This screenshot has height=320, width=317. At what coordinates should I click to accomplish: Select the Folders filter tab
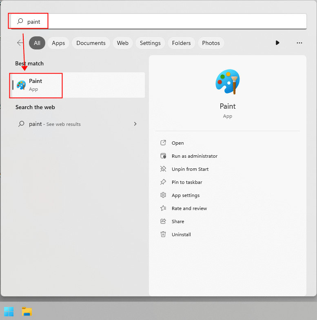pyautogui.click(x=181, y=43)
